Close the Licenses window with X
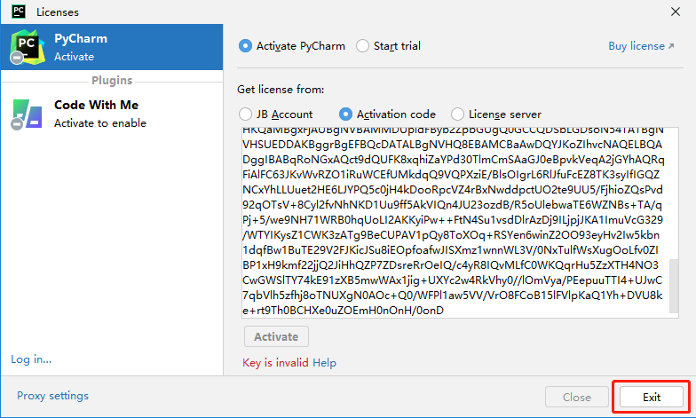Screen dimensions: 696x418 [x=676, y=12]
